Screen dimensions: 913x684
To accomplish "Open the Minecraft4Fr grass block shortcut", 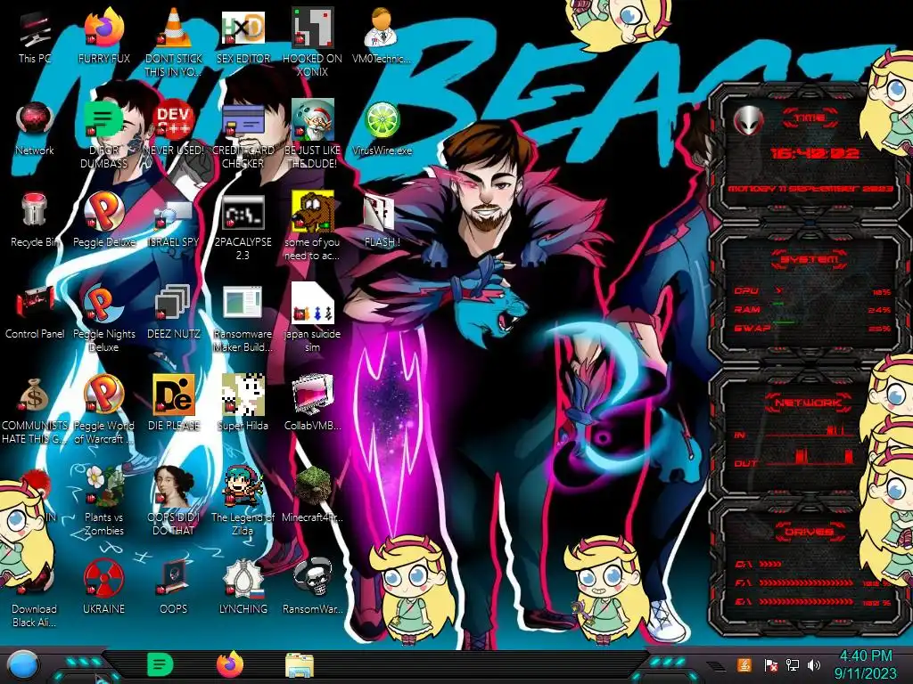I will click(x=312, y=494).
